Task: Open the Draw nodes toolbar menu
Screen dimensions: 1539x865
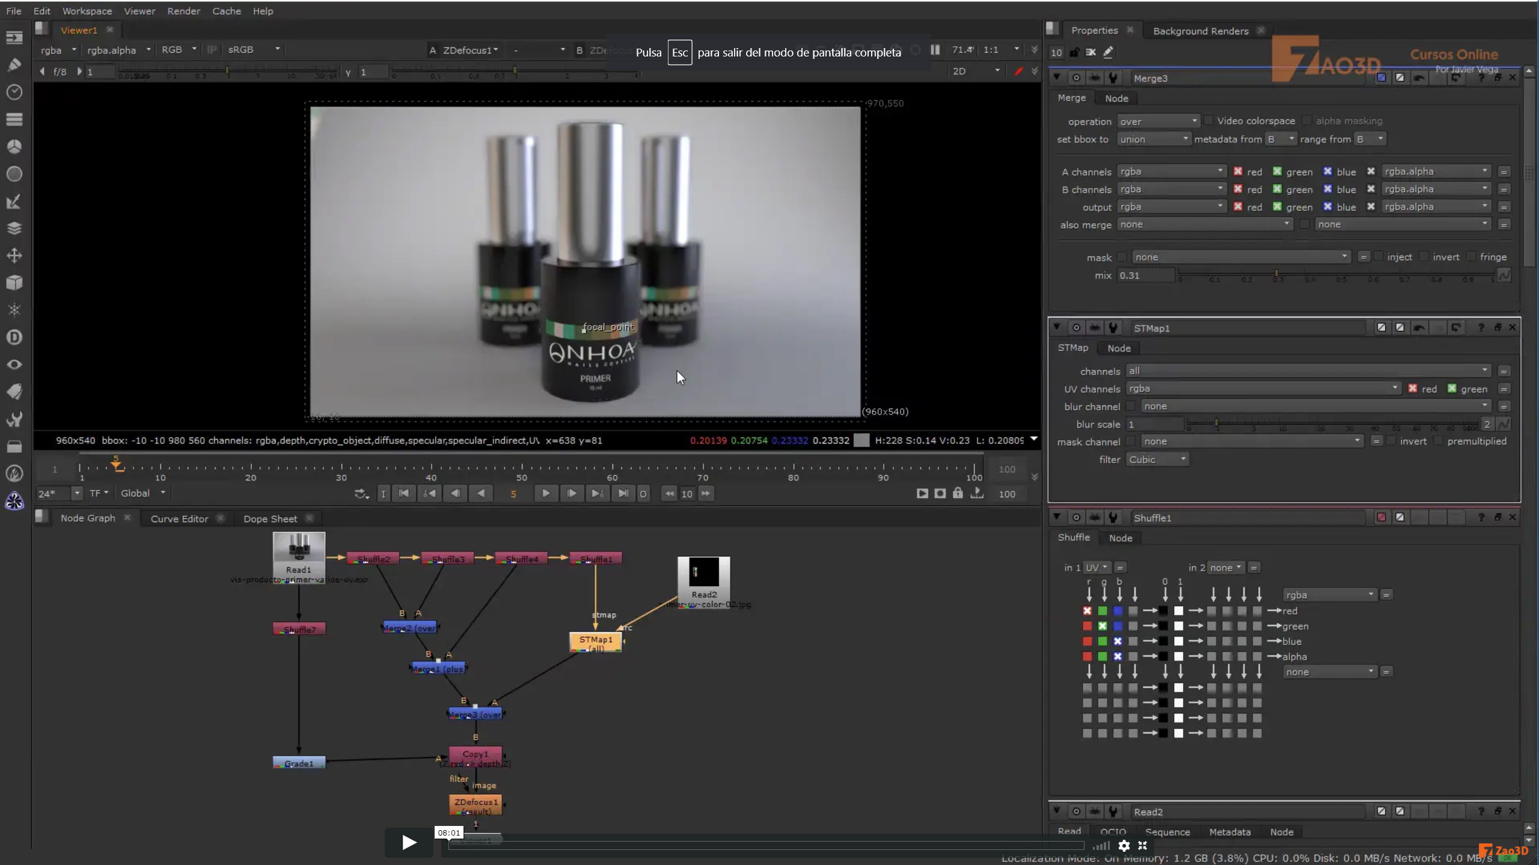Action: pos(14,64)
